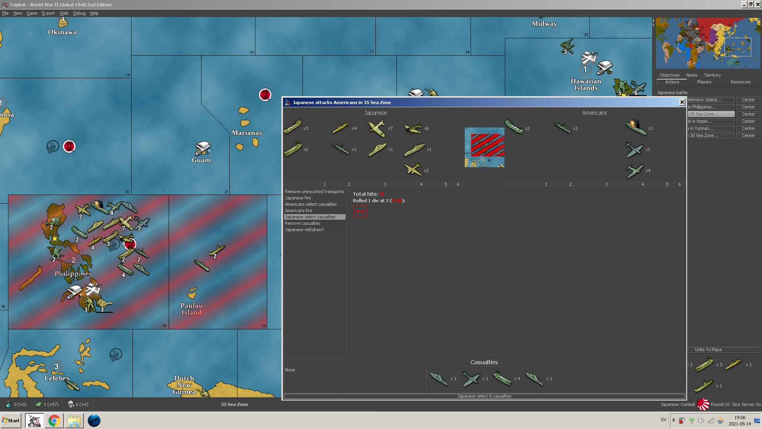Viewport: 762px width, 429px height.
Task: Select the Japanese x4 destroyer unit icon
Action: tap(341, 128)
